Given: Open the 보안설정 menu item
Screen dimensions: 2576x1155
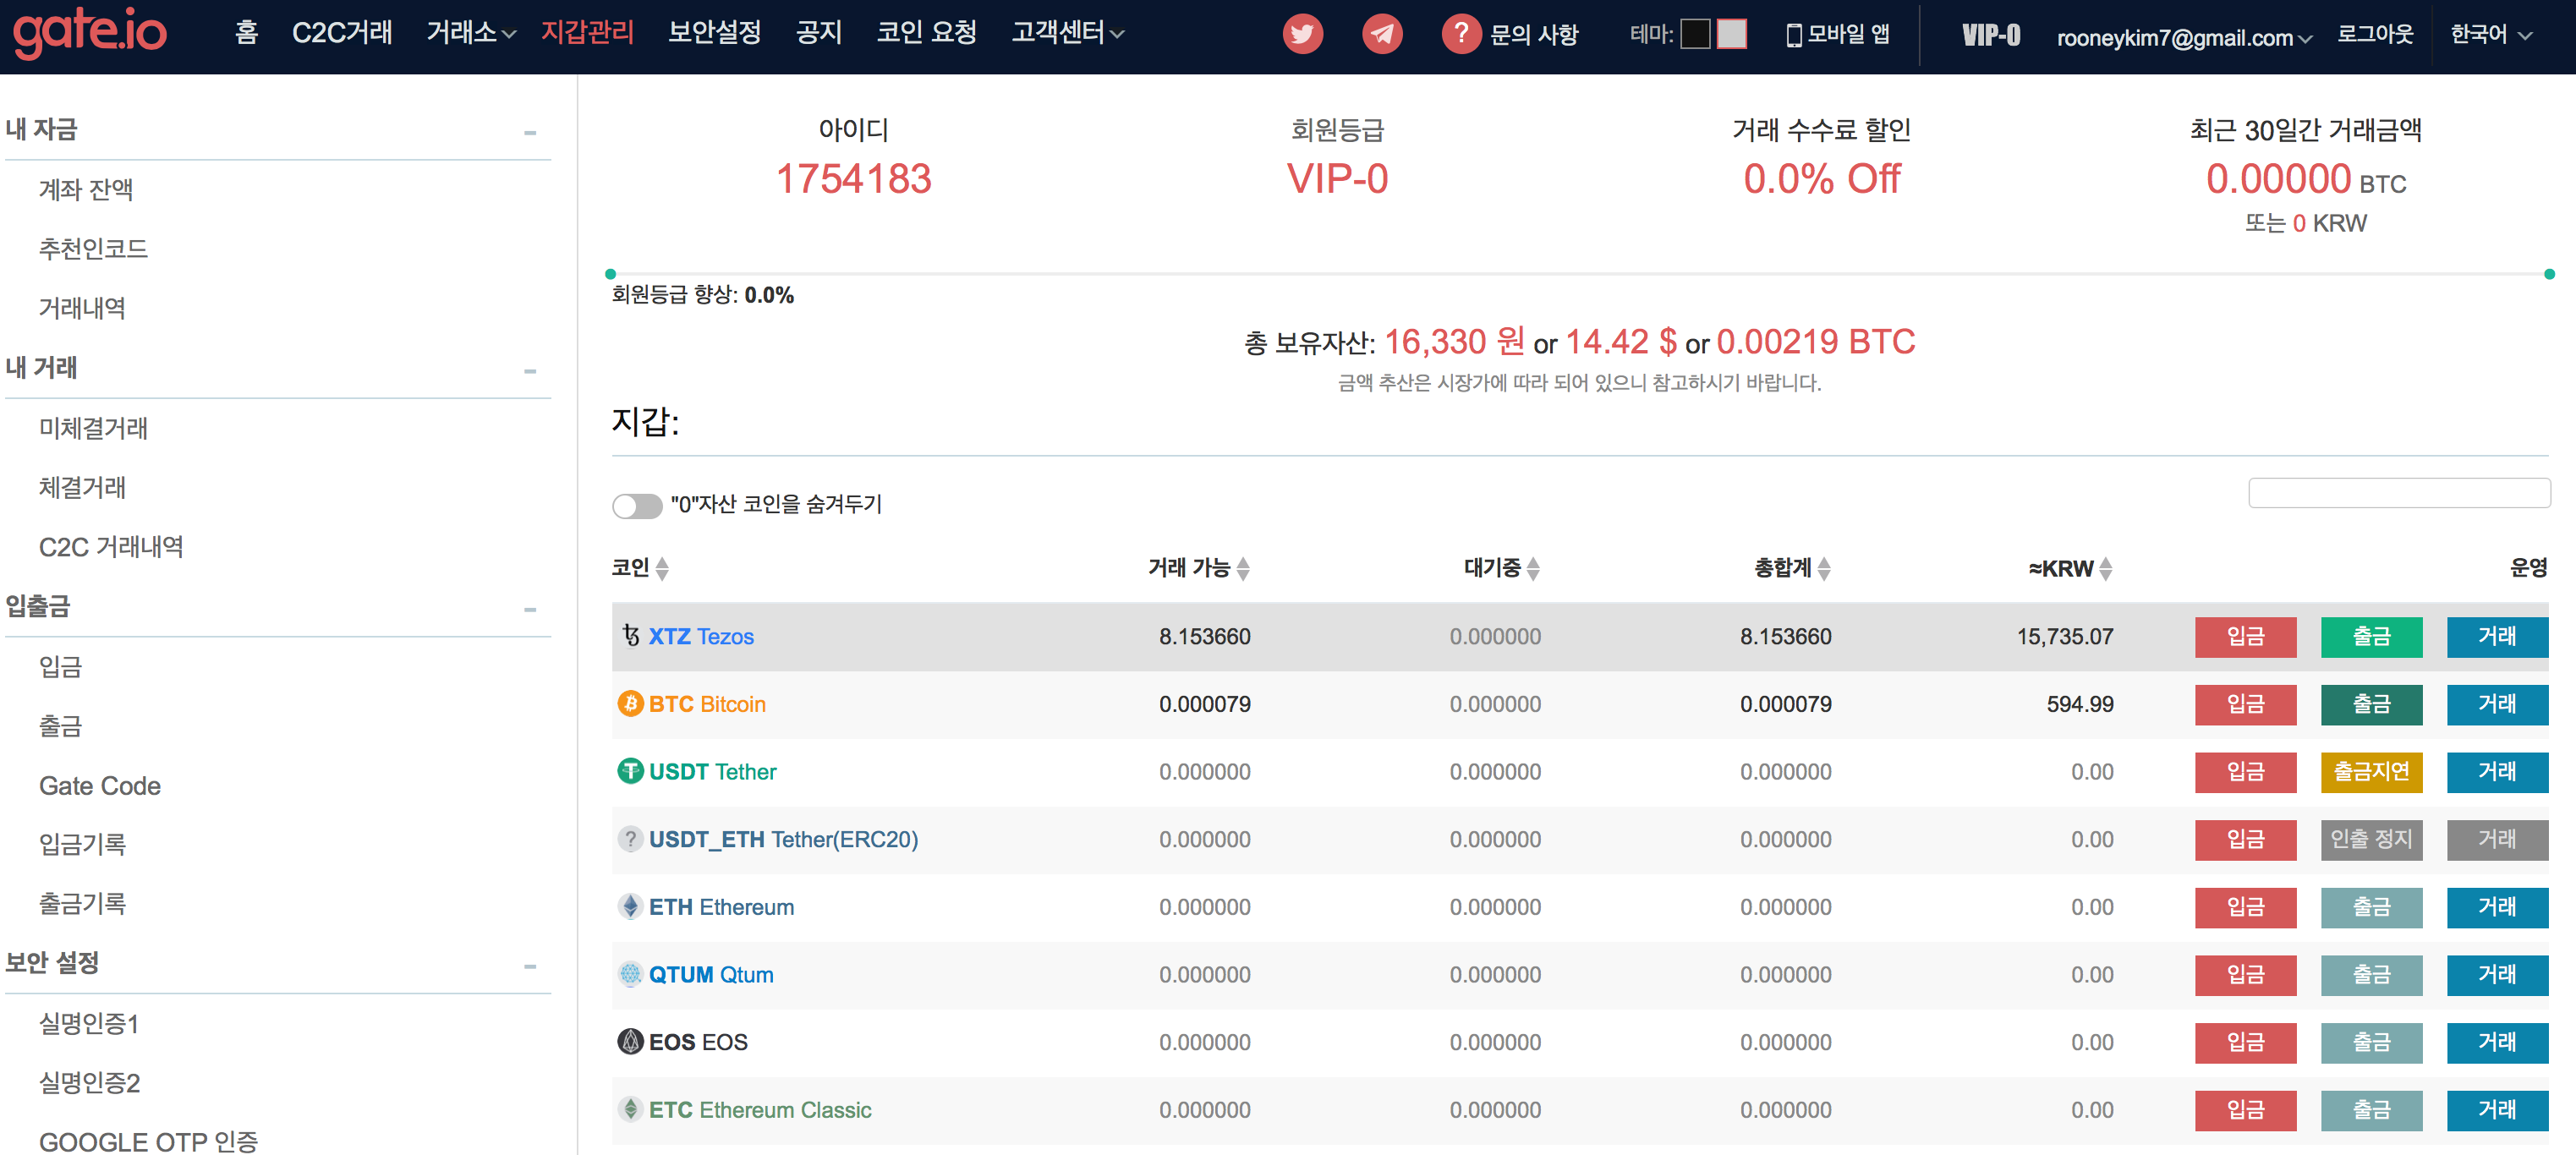Looking at the screenshot, I should (714, 33).
